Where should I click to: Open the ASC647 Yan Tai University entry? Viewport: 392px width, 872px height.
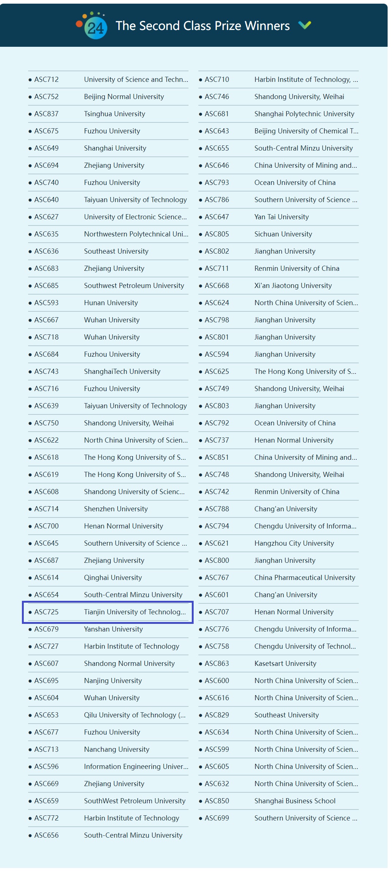tap(278, 217)
